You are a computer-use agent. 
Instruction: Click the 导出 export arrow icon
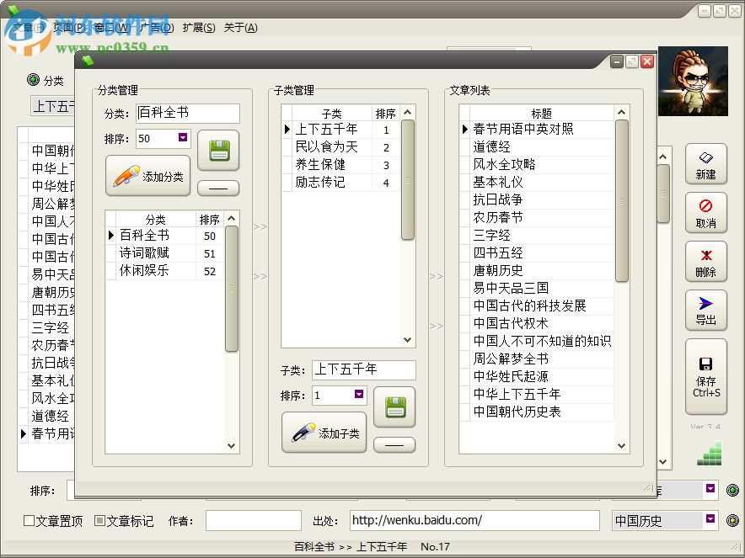706,311
